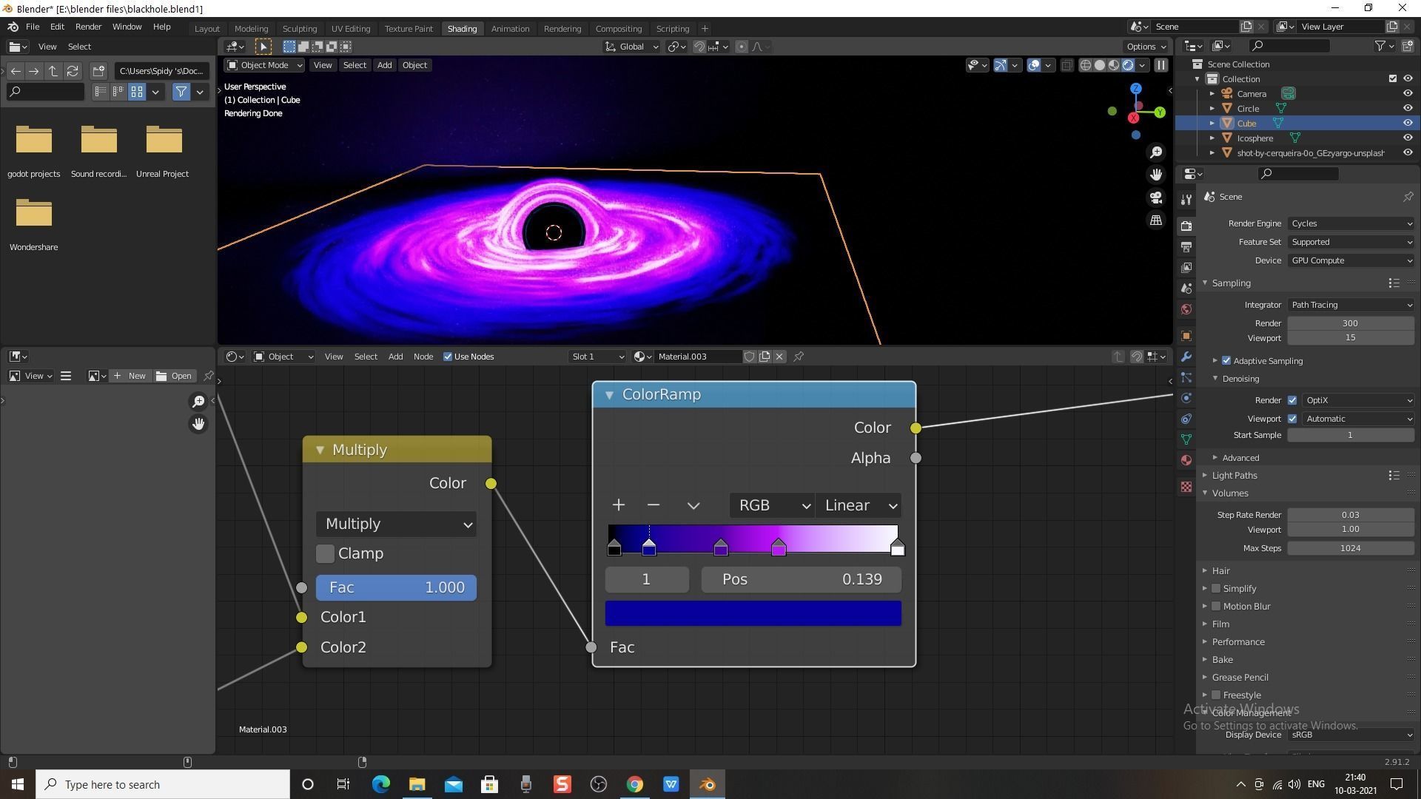Click the blue ColorRamp stop color swatch

(x=753, y=613)
